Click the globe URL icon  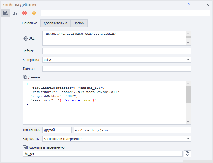[25, 38]
